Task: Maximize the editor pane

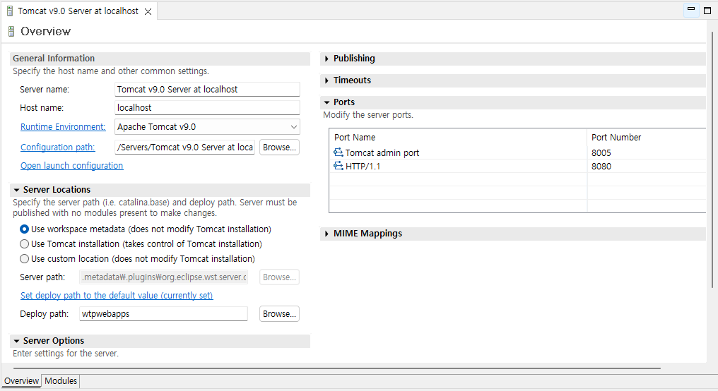Action: 707,11
